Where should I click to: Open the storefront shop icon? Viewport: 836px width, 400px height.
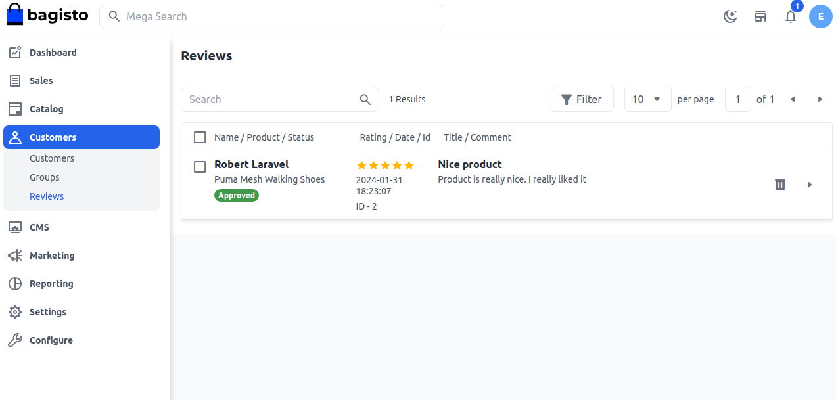click(760, 16)
